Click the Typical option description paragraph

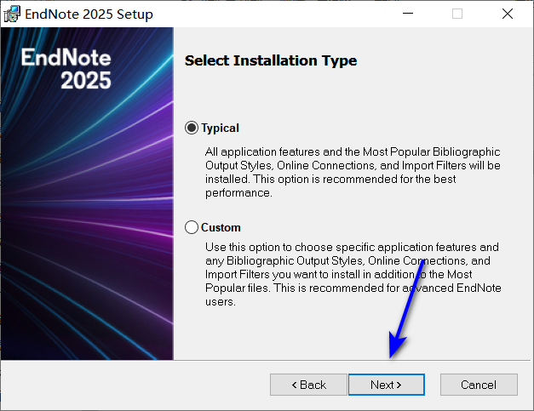[x=353, y=172]
